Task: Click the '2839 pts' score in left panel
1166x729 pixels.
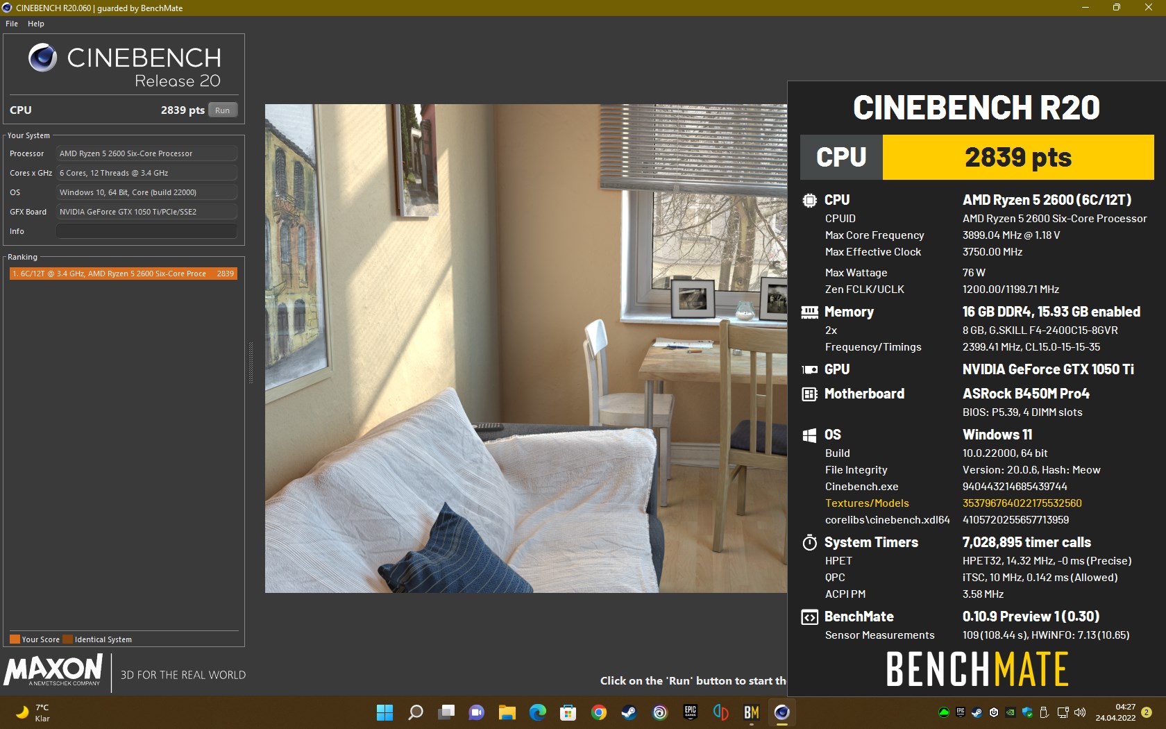Action: [x=183, y=110]
